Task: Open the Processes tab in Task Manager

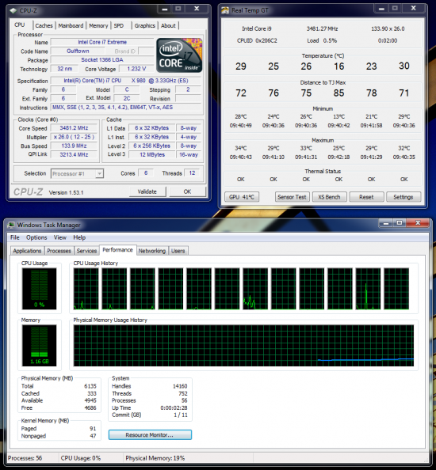Action: point(59,251)
